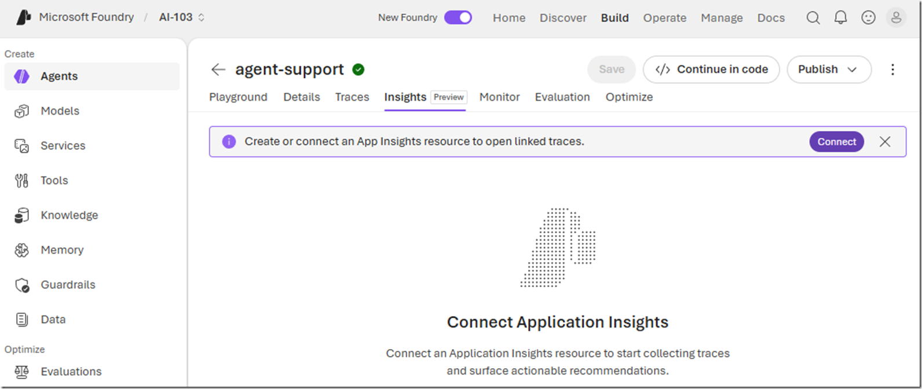Click the Memory brain icon

[21, 250]
